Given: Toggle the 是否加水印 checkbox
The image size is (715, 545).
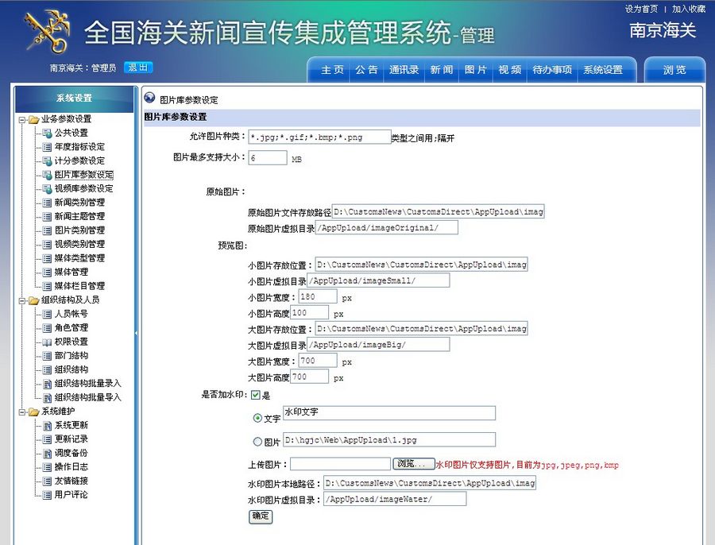Looking at the screenshot, I should click(x=255, y=395).
